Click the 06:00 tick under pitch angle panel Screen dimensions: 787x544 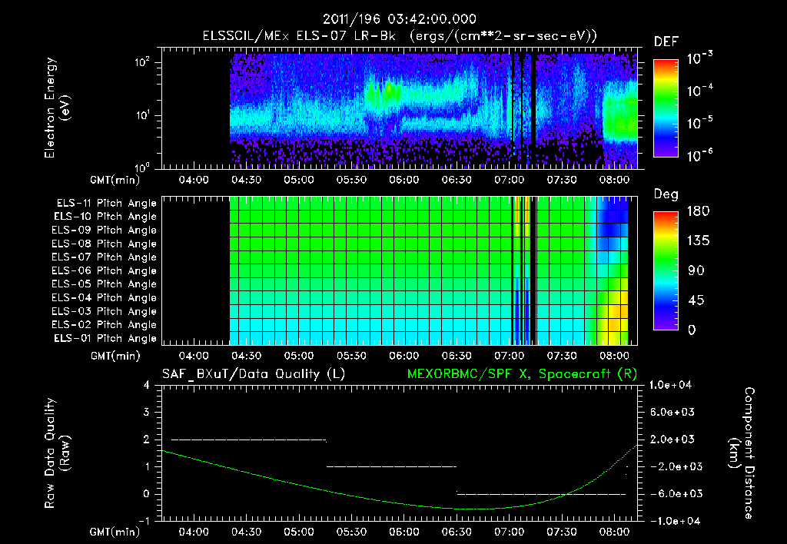pyautogui.click(x=404, y=356)
